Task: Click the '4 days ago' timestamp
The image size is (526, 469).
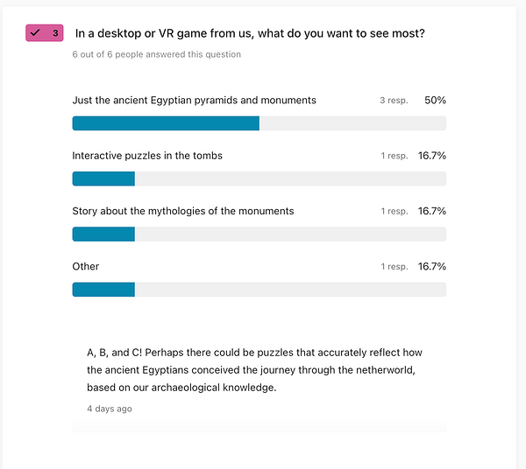Action: [110, 409]
